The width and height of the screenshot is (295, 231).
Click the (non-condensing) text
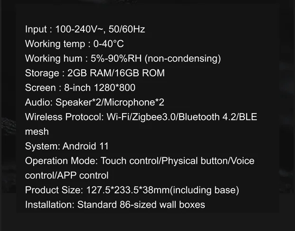[183, 59]
